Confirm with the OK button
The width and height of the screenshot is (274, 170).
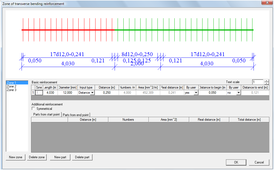pos(236,162)
